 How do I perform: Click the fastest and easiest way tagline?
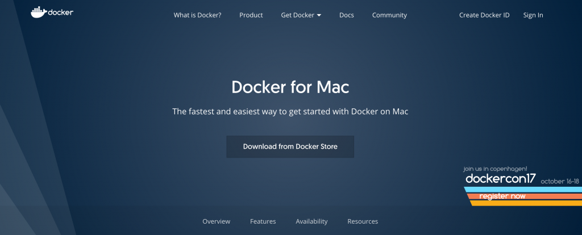[x=290, y=112]
